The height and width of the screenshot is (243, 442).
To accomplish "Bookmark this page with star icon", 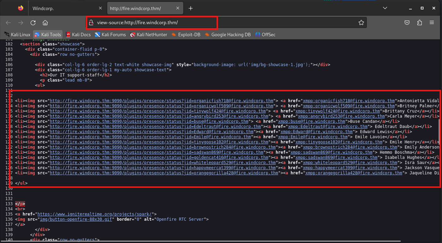I will tap(361, 23).
